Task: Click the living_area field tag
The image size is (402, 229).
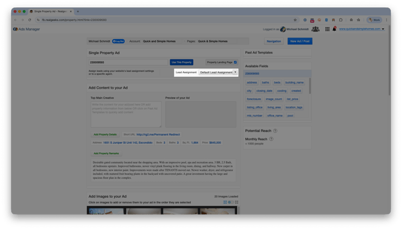Action: pos(274,107)
